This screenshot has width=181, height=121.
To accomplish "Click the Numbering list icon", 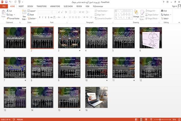I will [x=75, y=12].
